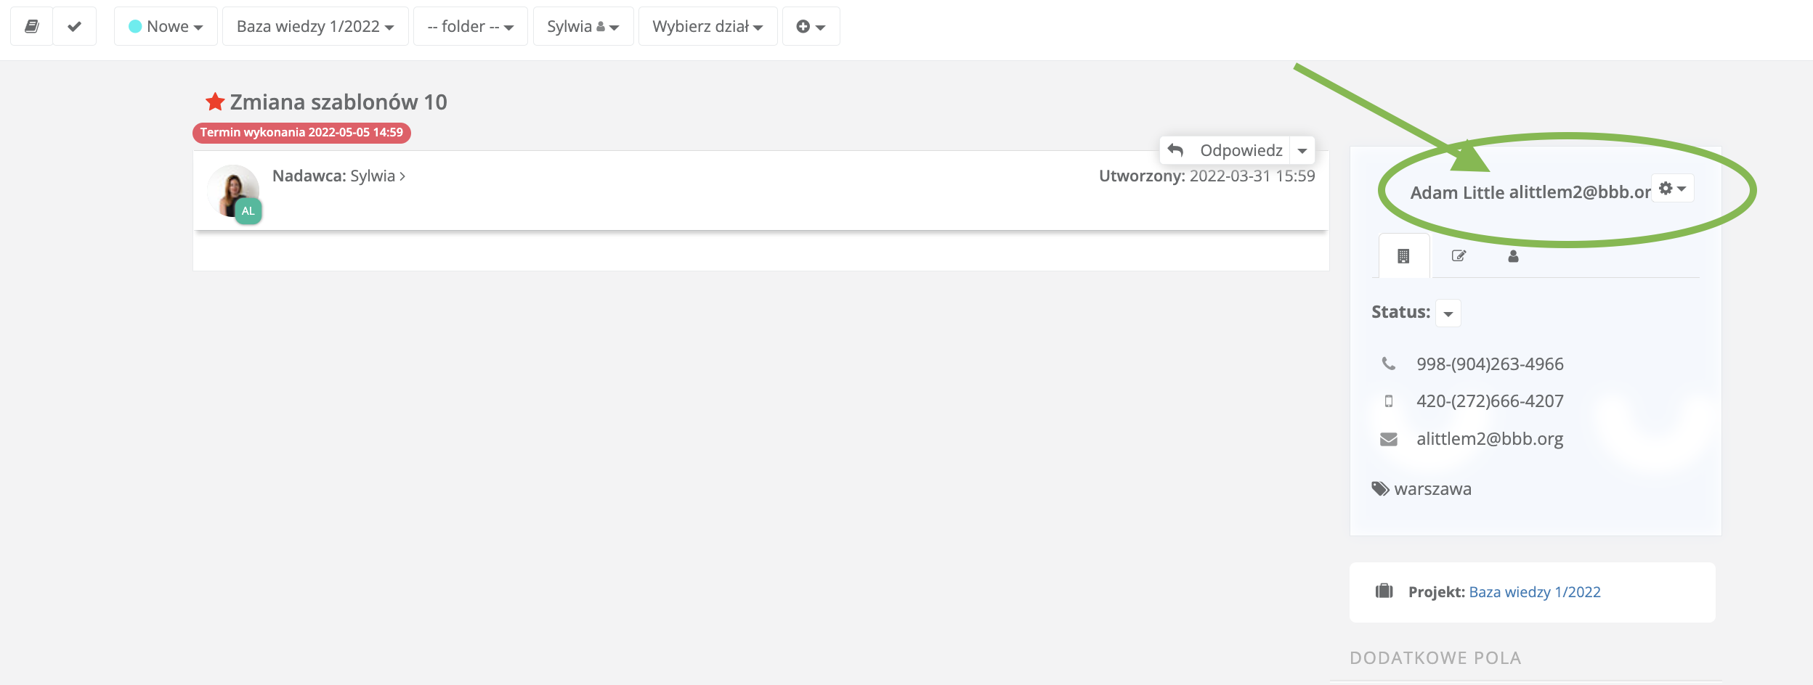Image resolution: width=1813 pixels, height=685 pixels.
Task: Click the DODATKOWE POLA section heading
Action: tap(1435, 658)
